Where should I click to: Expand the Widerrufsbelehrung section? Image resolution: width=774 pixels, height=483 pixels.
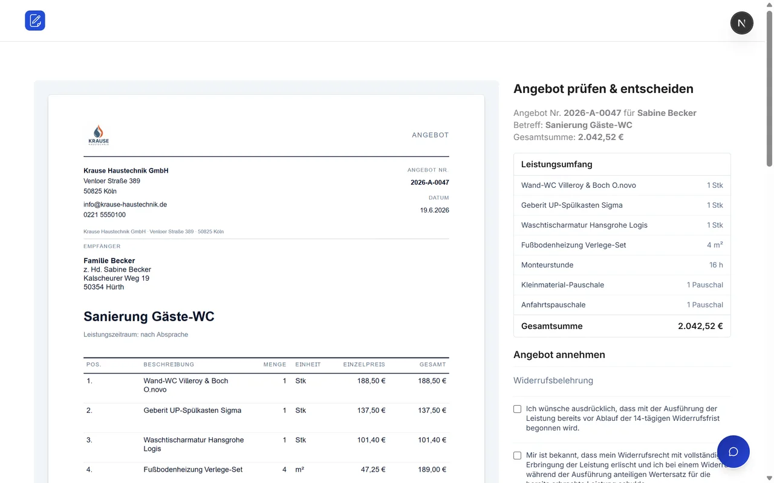(x=622, y=380)
